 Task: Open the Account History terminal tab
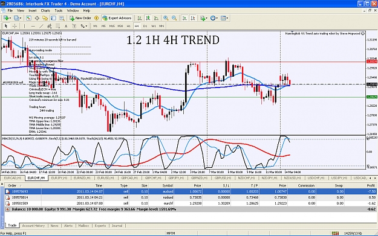[x=33, y=226]
